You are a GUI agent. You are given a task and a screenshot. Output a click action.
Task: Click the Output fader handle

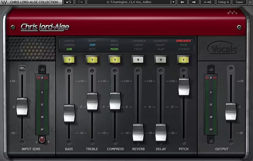point(231,112)
